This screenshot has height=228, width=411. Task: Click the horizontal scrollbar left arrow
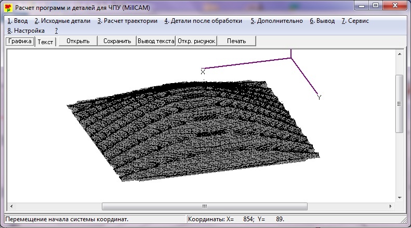(x=11, y=207)
